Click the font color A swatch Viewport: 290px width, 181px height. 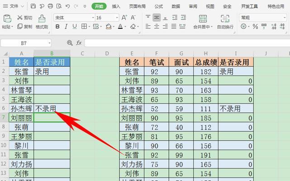[121, 27]
